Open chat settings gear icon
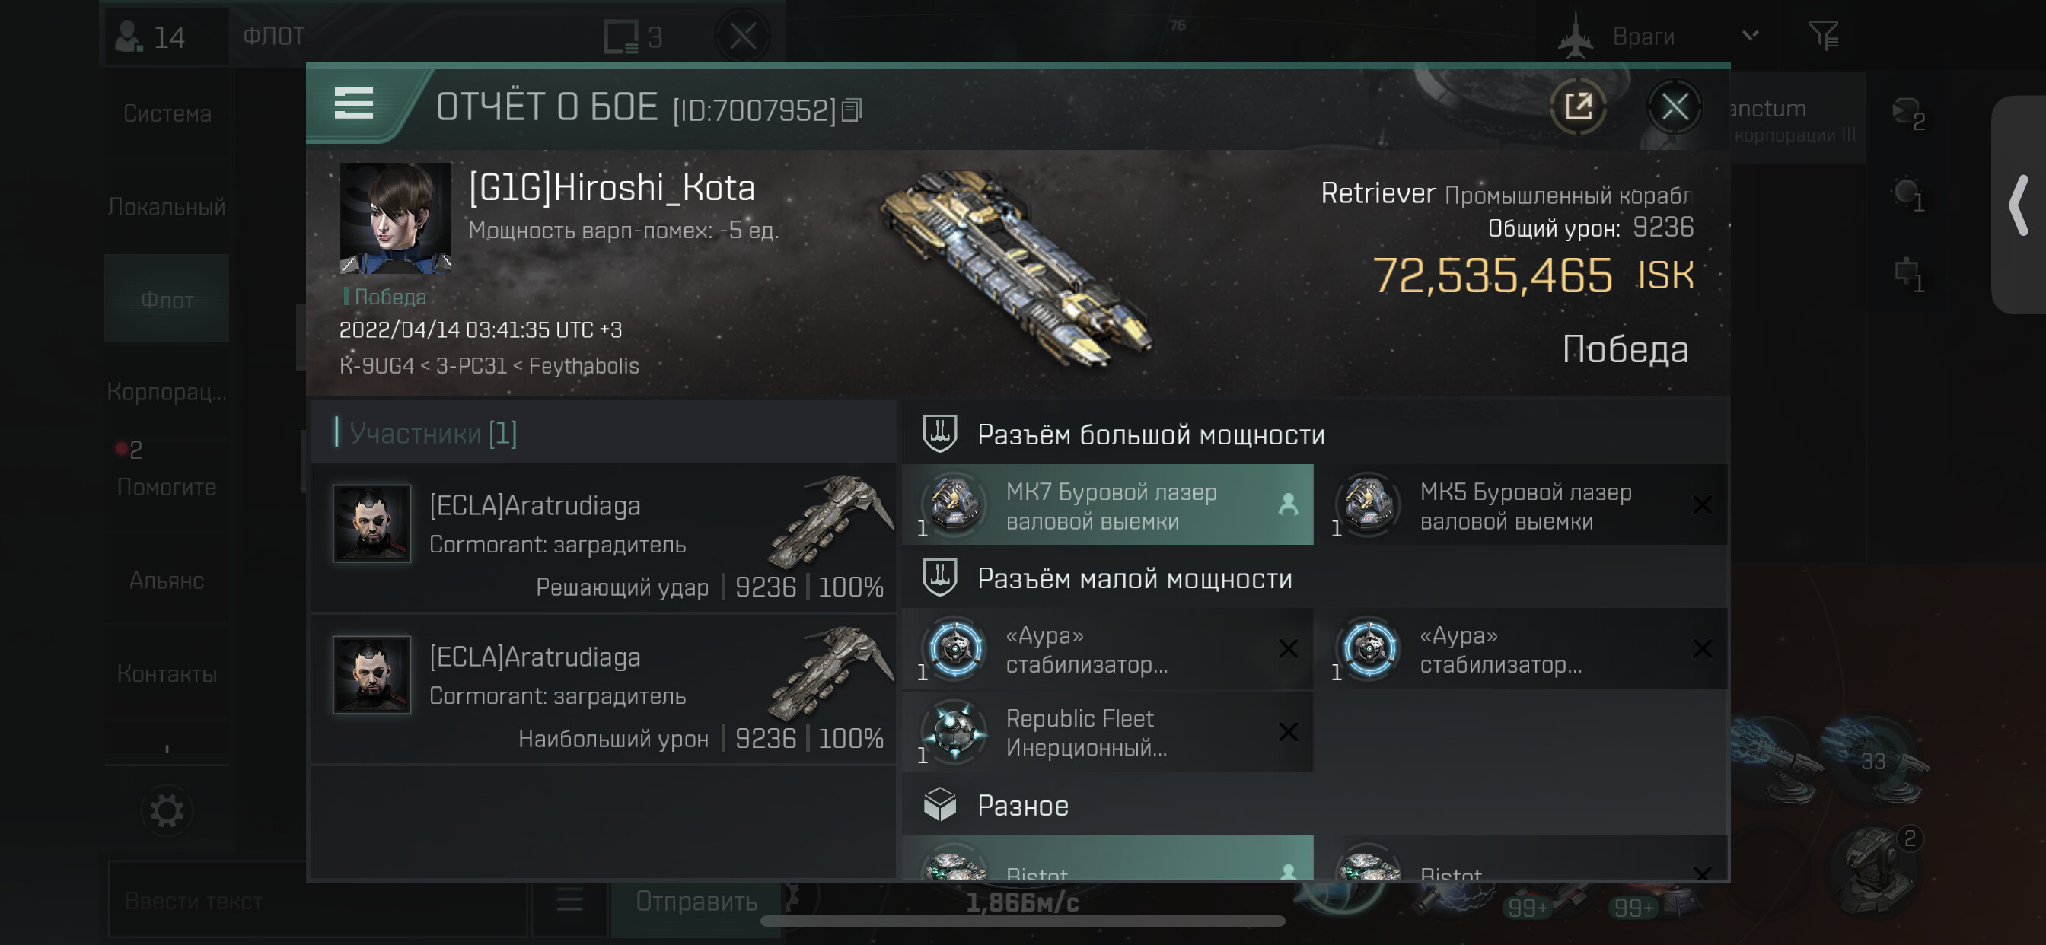2046x945 pixels. coord(167,811)
